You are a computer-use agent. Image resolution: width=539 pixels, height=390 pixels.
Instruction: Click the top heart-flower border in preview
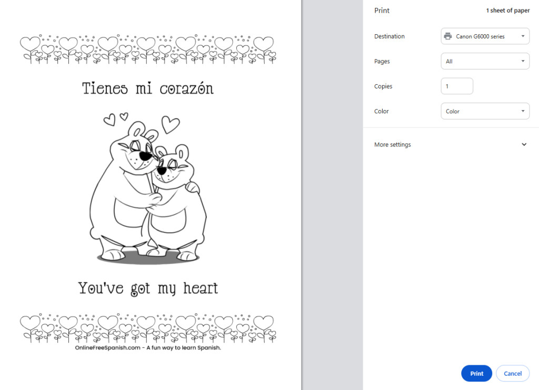[148, 50]
